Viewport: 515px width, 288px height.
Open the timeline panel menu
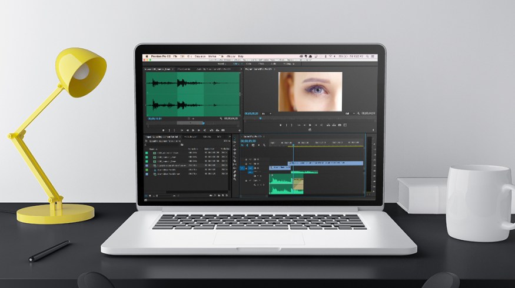[264, 136]
